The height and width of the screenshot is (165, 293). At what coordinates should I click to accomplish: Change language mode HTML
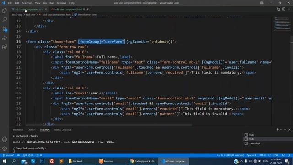(276, 155)
